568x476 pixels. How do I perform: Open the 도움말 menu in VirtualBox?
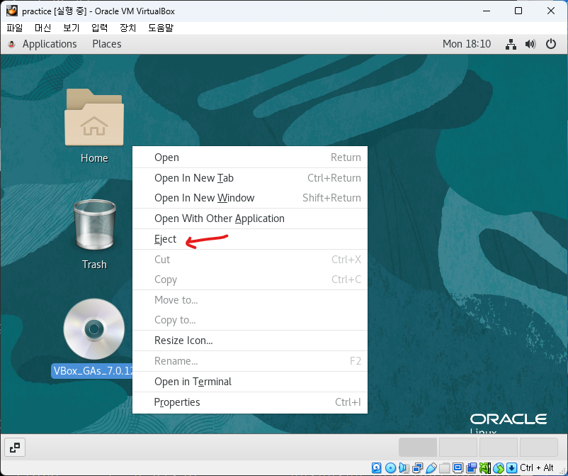161,28
